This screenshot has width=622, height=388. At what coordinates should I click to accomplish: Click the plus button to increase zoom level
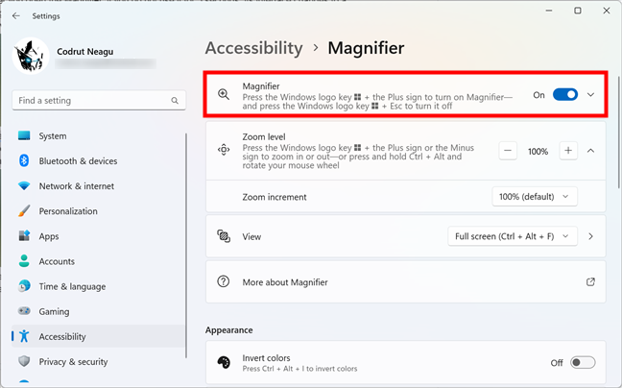click(568, 151)
